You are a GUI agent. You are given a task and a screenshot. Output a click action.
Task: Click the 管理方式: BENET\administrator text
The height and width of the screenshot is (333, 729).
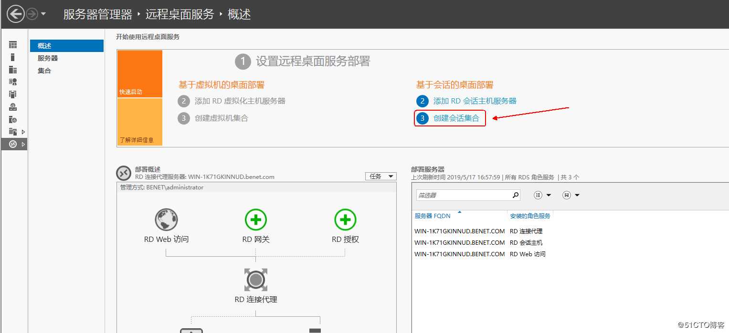click(x=162, y=187)
